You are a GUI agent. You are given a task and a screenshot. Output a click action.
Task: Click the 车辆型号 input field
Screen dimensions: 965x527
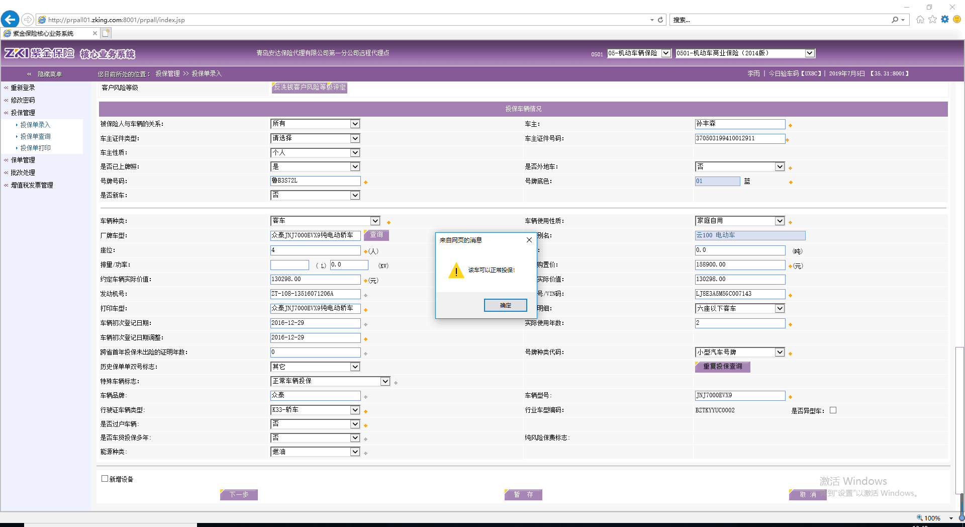click(x=740, y=396)
